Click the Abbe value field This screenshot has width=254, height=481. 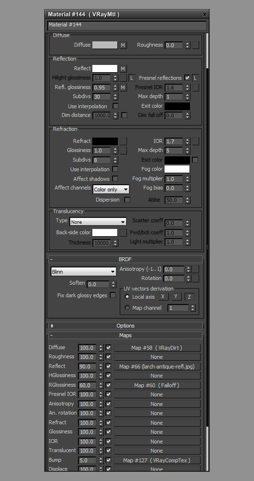coord(174,200)
